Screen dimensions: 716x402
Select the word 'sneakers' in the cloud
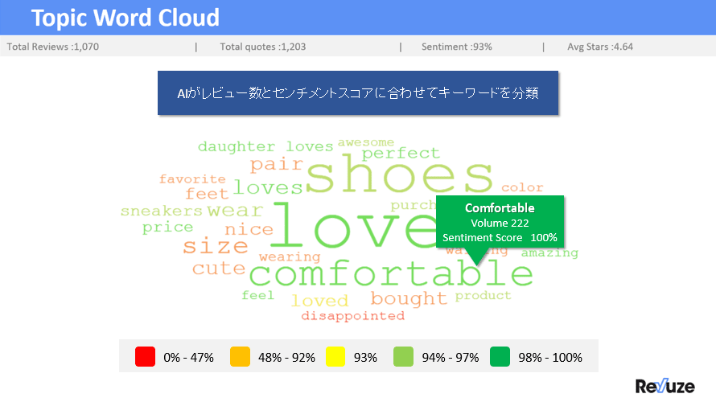coord(161,211)
